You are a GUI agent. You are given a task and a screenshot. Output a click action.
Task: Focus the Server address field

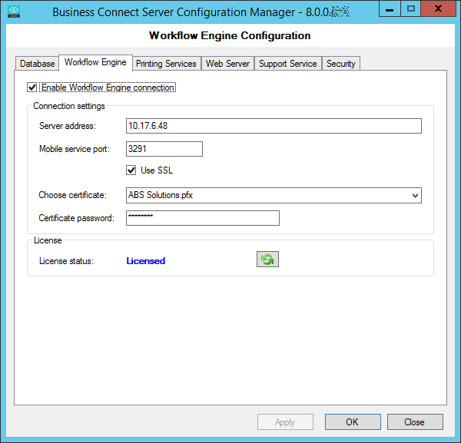[x=274, y=126]
